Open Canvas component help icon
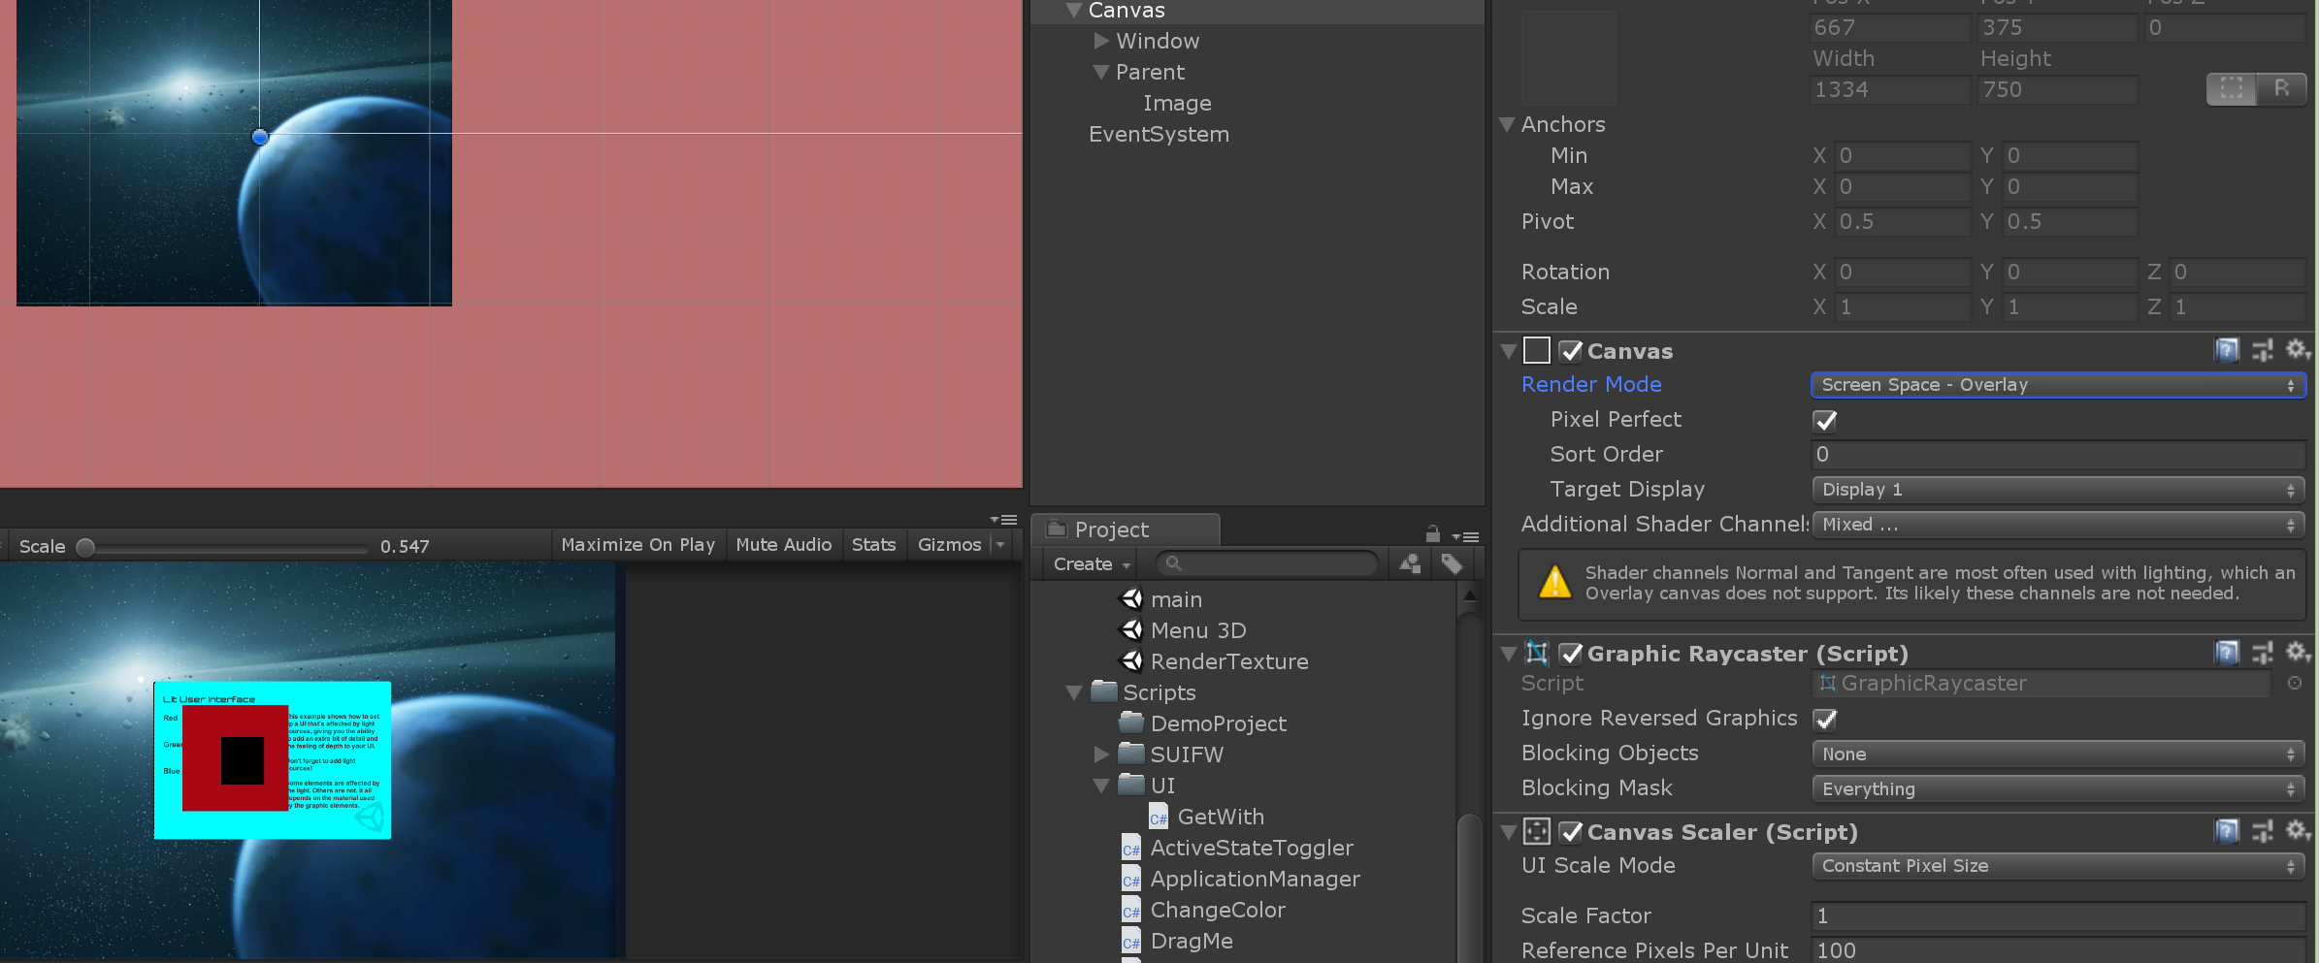2319x963 pixels. click(2227, 350)
